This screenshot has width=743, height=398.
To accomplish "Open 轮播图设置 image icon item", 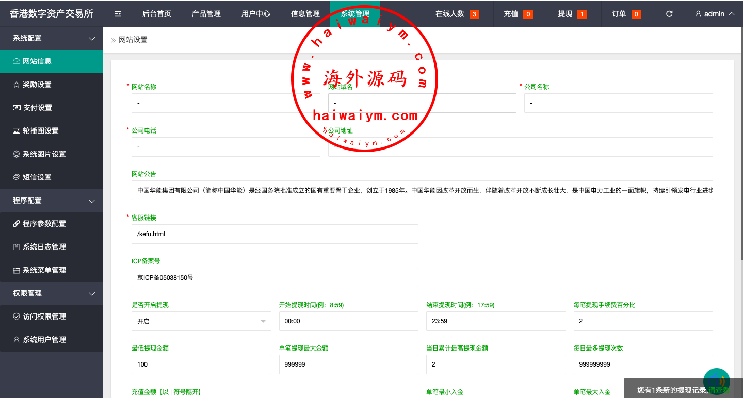I will tap(40, 131).
